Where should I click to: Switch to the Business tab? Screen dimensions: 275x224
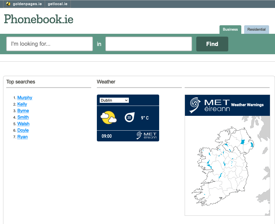230,30
